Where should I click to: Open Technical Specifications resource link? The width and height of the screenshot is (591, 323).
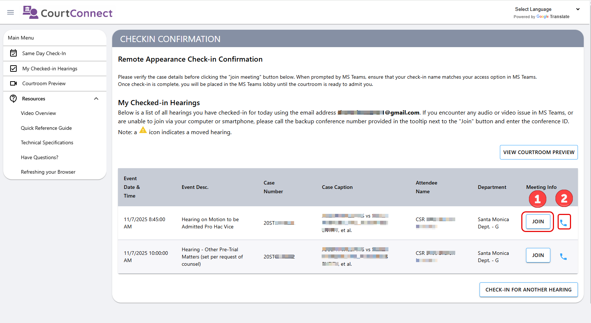47,142
